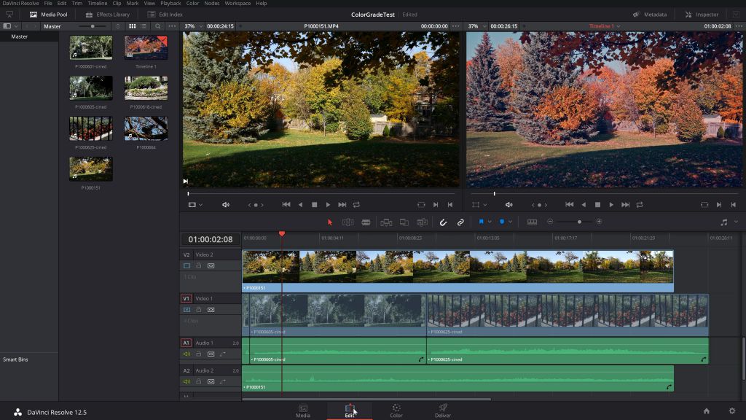Adjust the Media Pool thumbnail size slider

93,26
